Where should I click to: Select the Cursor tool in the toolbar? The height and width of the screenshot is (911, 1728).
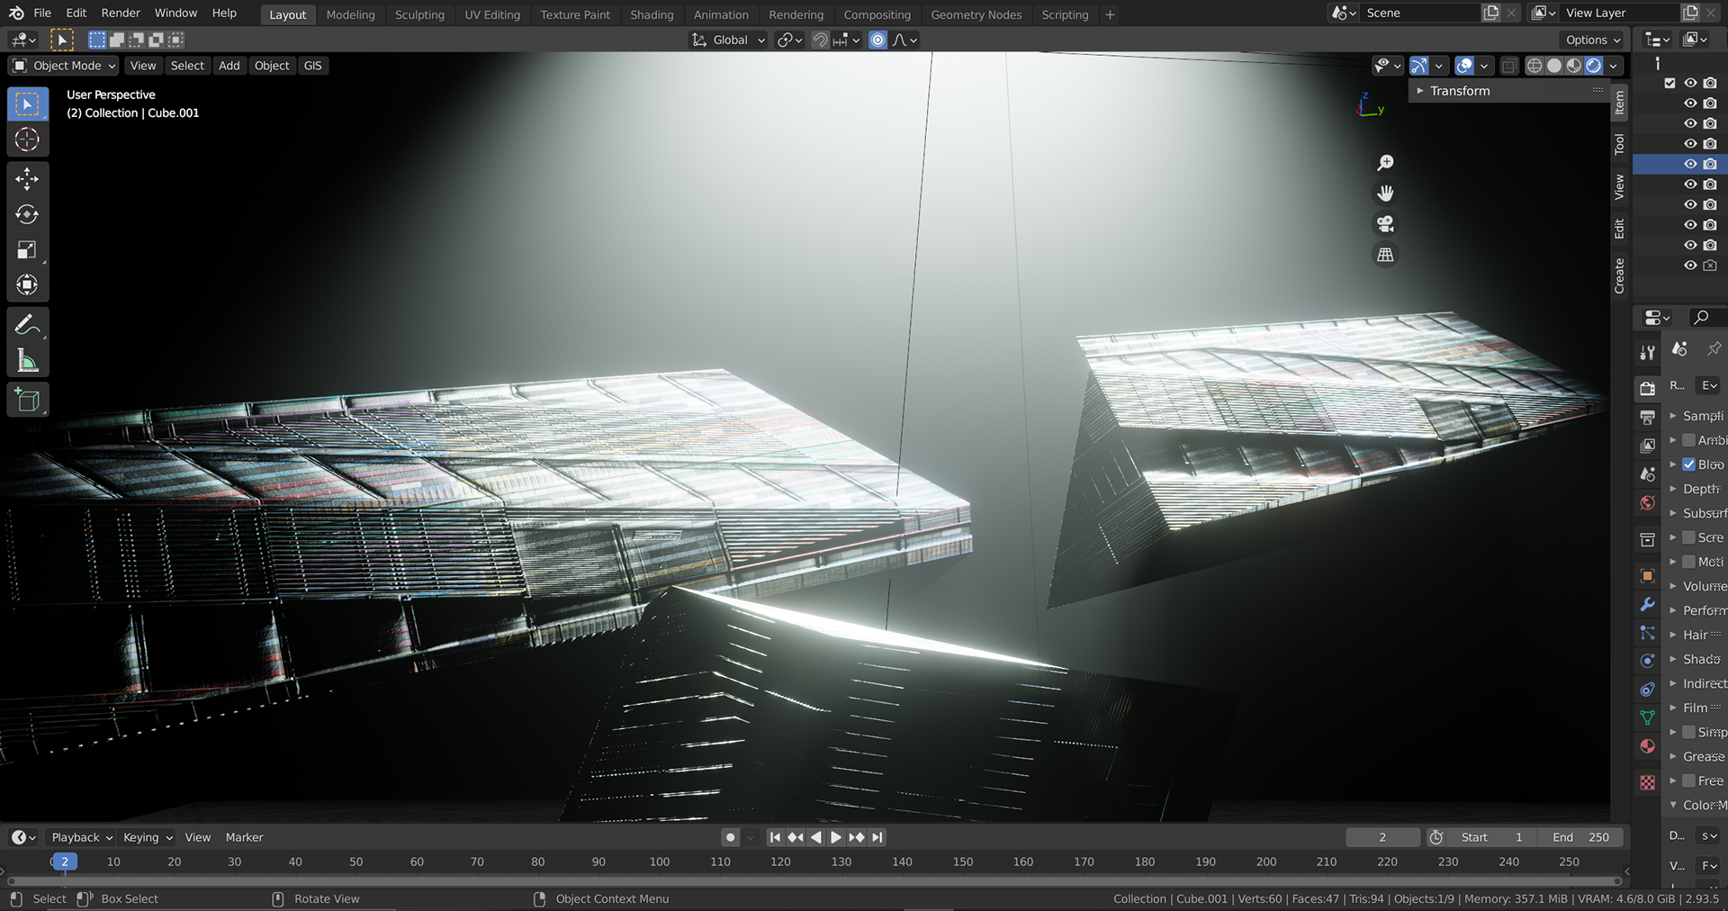coord(27,140)
